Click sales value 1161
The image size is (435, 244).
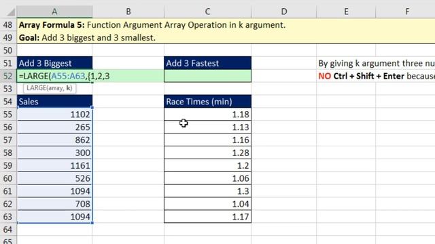[54, 165]
